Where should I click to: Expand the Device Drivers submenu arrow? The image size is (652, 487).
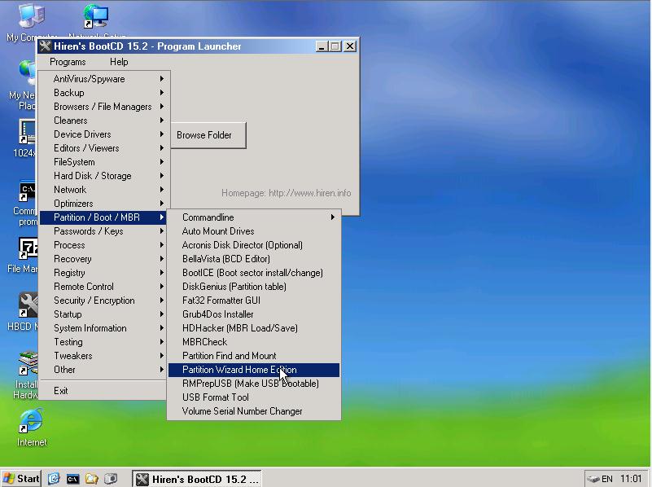162,134
